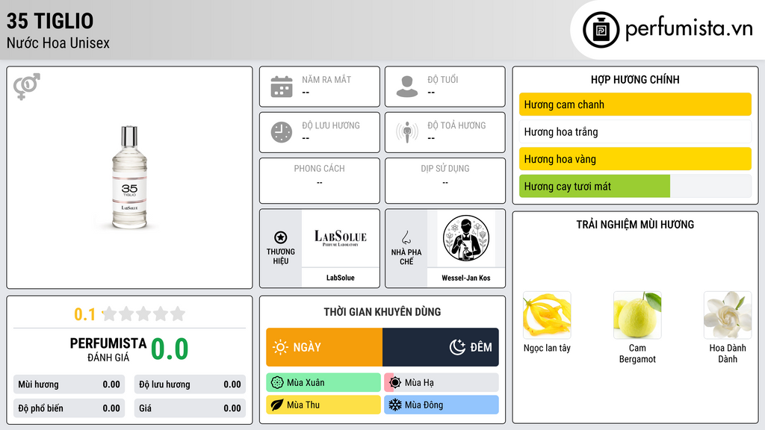The image size is (765, 430).
Task: Click the star rating row
Action: click(144, 314)
